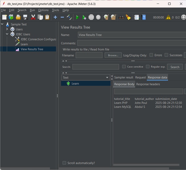Click the Browse... button
This screenshot has width=186, height=170.
coord(113,55)
